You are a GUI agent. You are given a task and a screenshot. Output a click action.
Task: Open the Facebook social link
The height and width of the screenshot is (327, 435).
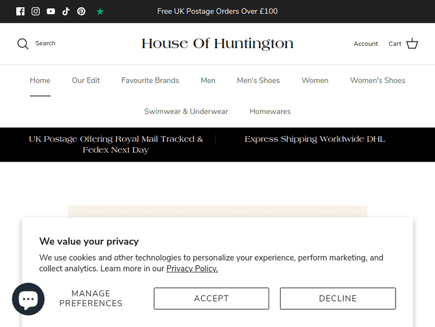click(20, 12)
